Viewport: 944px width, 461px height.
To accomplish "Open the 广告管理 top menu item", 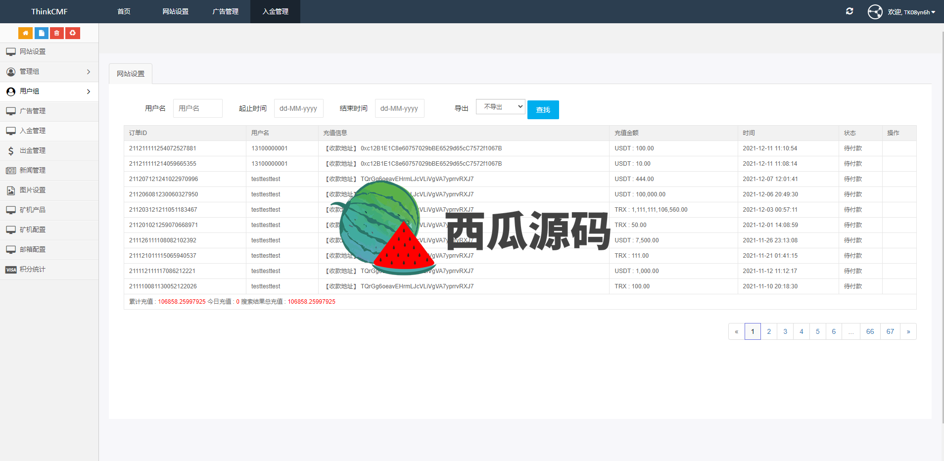I will 226,11.
